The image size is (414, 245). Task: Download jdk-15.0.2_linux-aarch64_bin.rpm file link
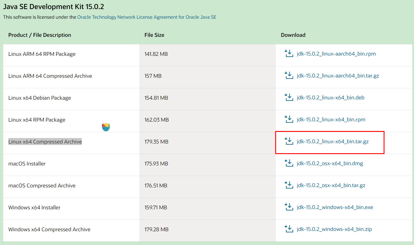336,54
